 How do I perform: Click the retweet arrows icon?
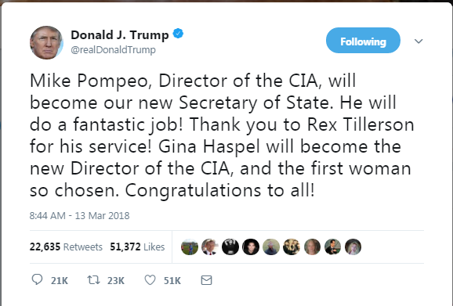[x=93, y=279]
